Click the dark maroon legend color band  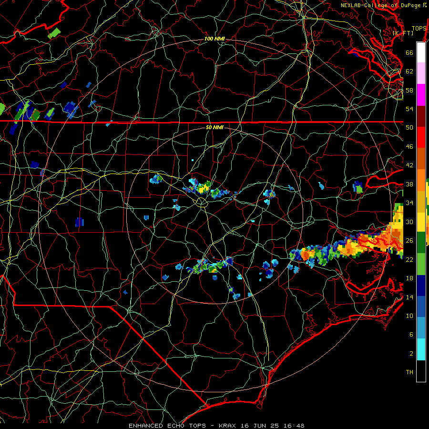tap(421, 116)
